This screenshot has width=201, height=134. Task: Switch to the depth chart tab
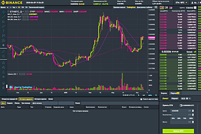[x=144, y=7]
